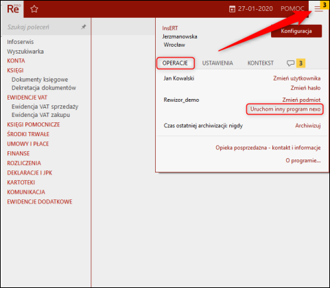Click Uruchom inny program nexo link
This screenshot has height=288, width=330.
(x=285, y=109)
